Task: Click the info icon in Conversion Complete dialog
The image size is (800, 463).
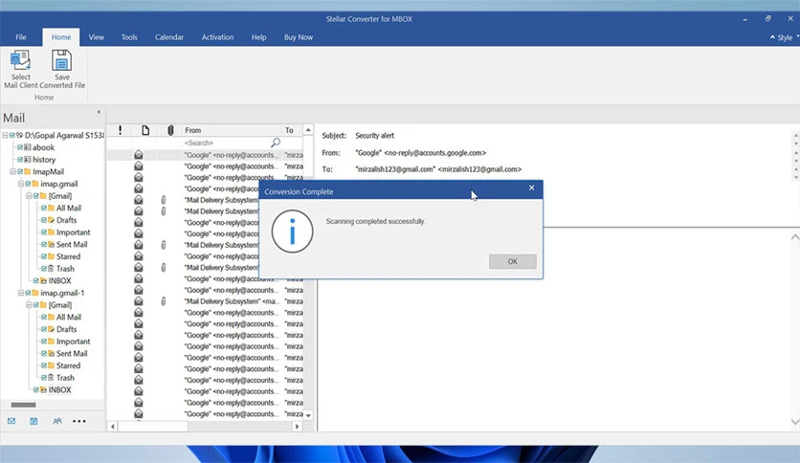Action: 293,231
